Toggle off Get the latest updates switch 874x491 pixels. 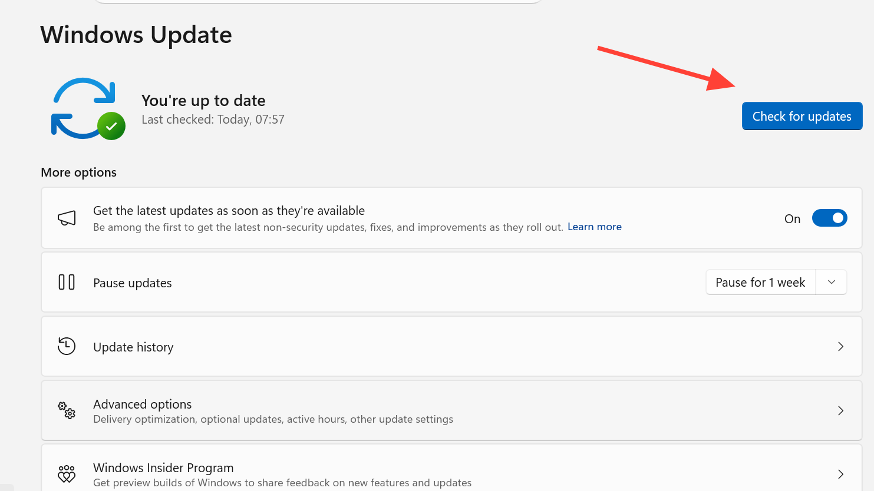tap(830, 218)
